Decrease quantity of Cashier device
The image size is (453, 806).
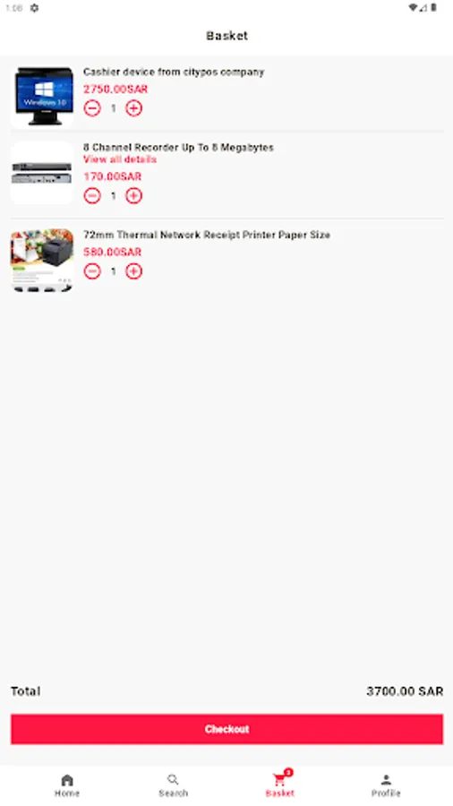(x=92, y=108)
